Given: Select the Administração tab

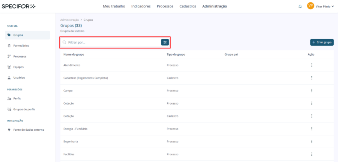Looking at the screenshot, I should coord(214,6).
